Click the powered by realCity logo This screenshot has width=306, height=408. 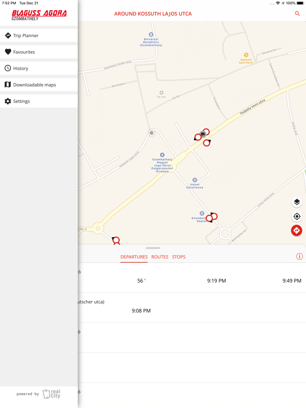point(38,394)
